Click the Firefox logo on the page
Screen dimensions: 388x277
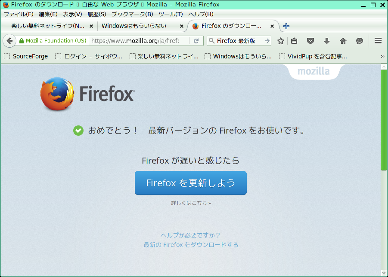pos(87,94)
